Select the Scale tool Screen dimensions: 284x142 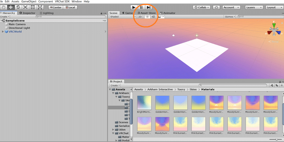click(x=25, y=7)
